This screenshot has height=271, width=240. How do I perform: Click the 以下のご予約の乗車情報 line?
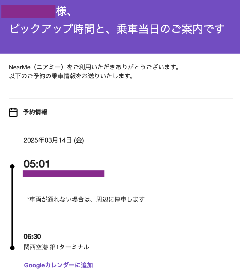click(x=71, y=76)
